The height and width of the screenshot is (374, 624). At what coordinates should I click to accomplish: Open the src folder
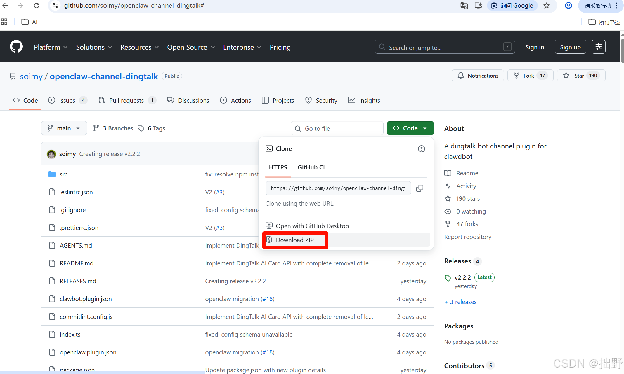tap(63, 174)
